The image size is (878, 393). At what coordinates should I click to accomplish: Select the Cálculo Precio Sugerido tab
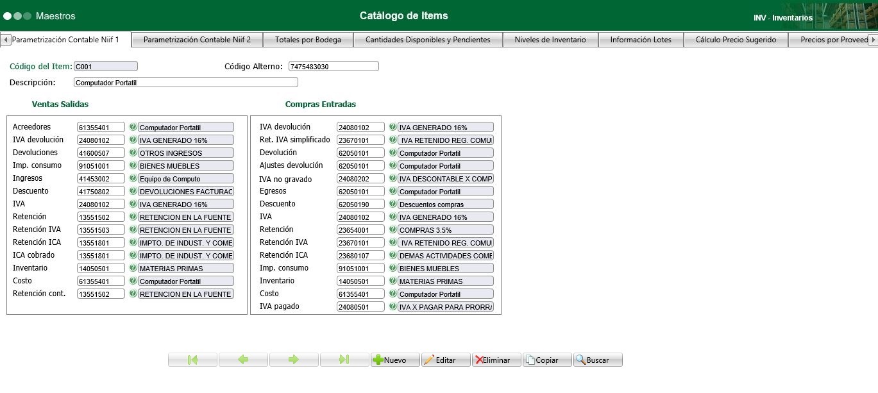pyautogui.click(x=736, y=40)
